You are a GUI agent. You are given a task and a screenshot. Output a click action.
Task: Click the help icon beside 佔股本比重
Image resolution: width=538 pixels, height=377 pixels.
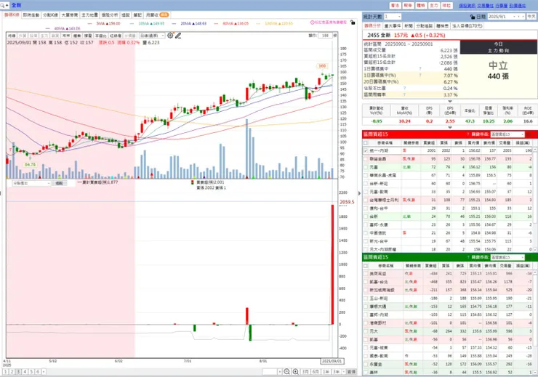(x=404, y=88)
